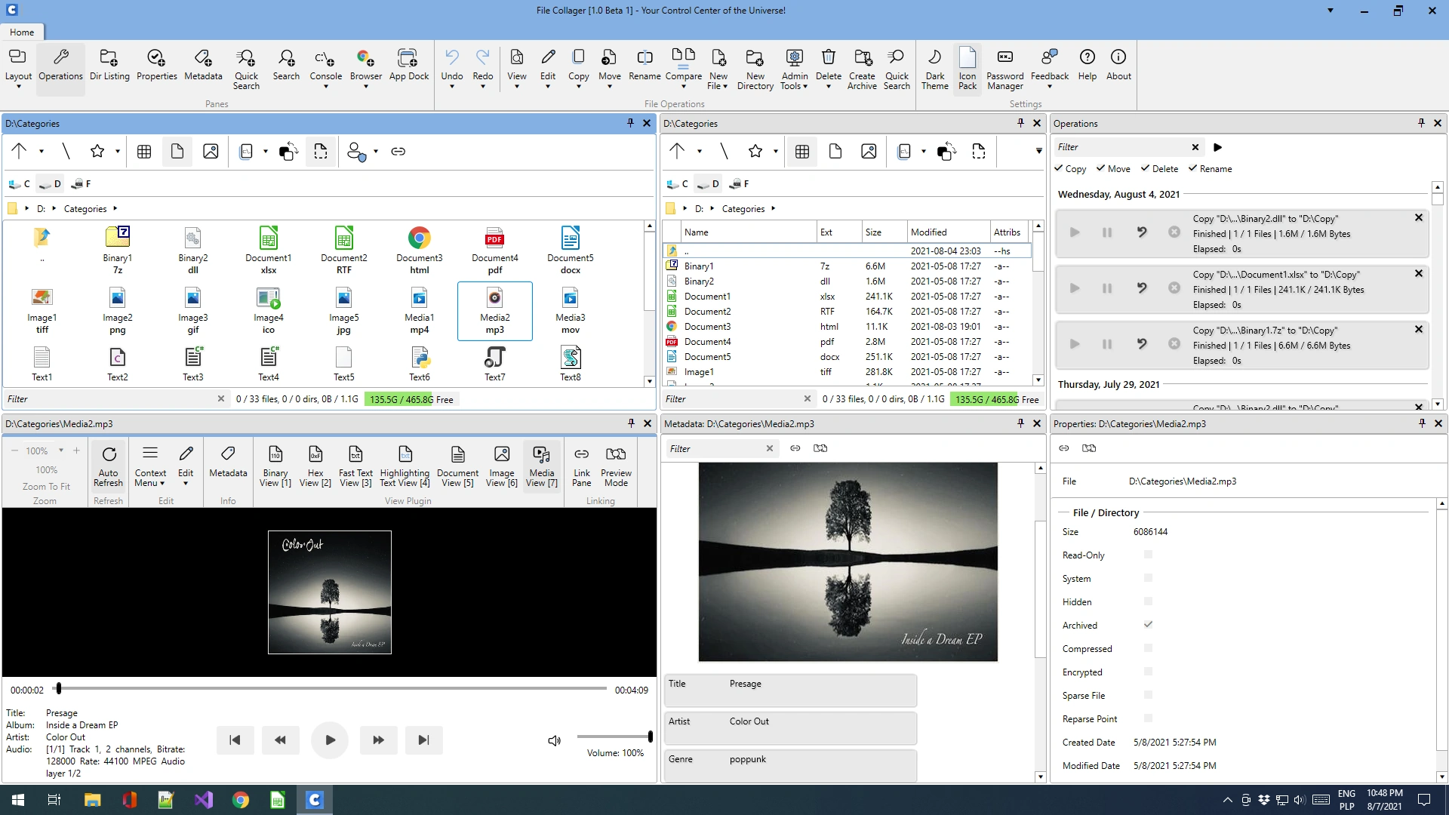Click Zoom To Fit in viewer
The image size is (1449, 815).
(x=46, y=487)
